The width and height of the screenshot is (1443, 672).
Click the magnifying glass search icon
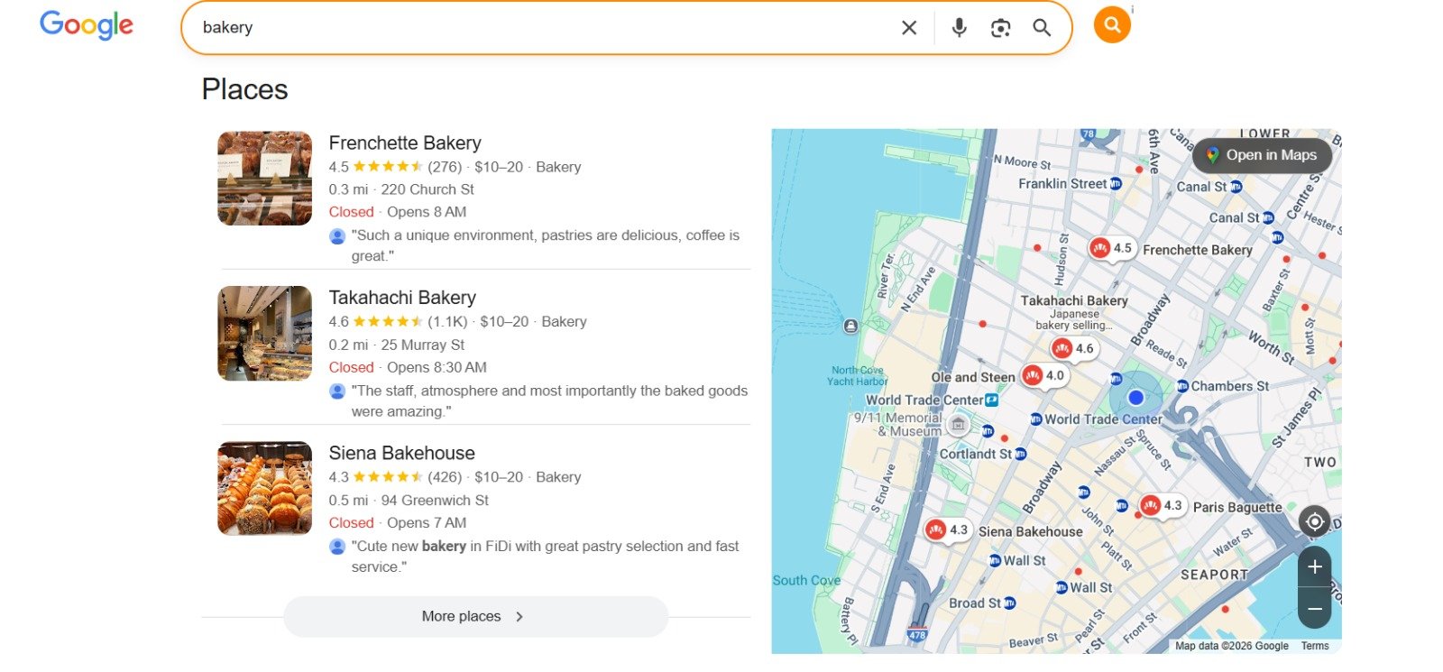click(x=1042, y=28)
